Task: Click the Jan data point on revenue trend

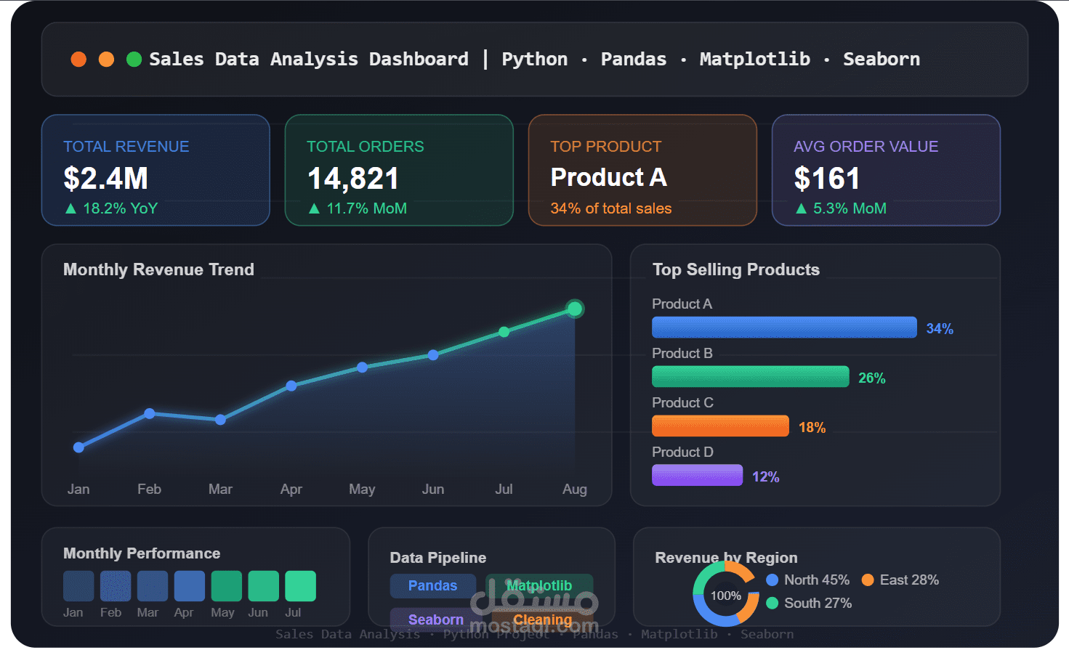Action: pyautogui.click(x=78, y=447)
